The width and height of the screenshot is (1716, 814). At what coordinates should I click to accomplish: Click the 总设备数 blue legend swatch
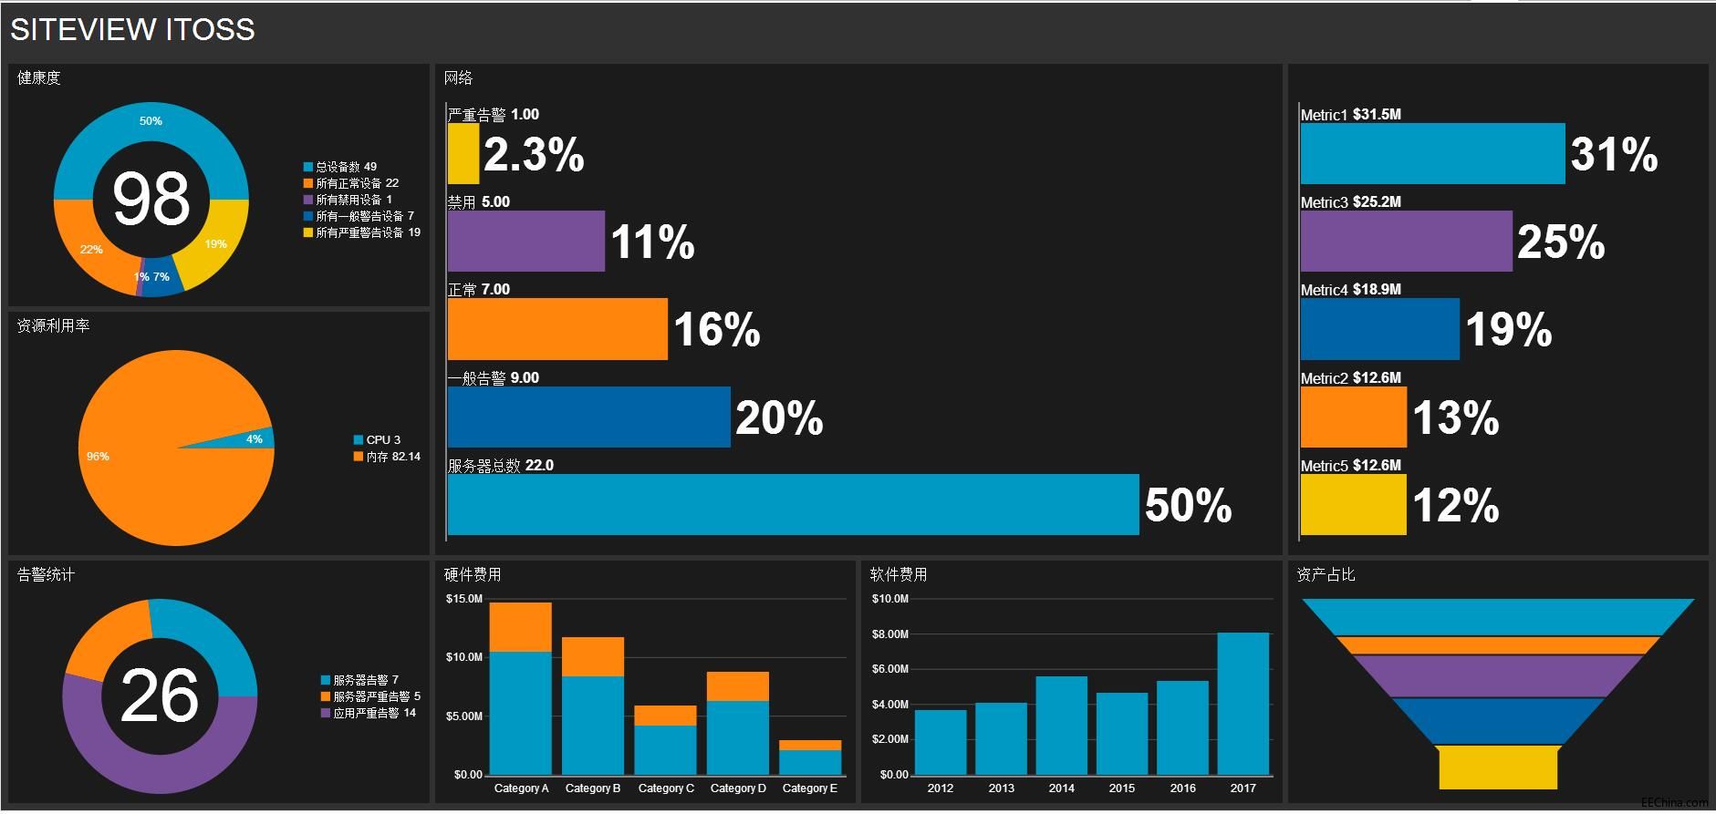(308, 167)
